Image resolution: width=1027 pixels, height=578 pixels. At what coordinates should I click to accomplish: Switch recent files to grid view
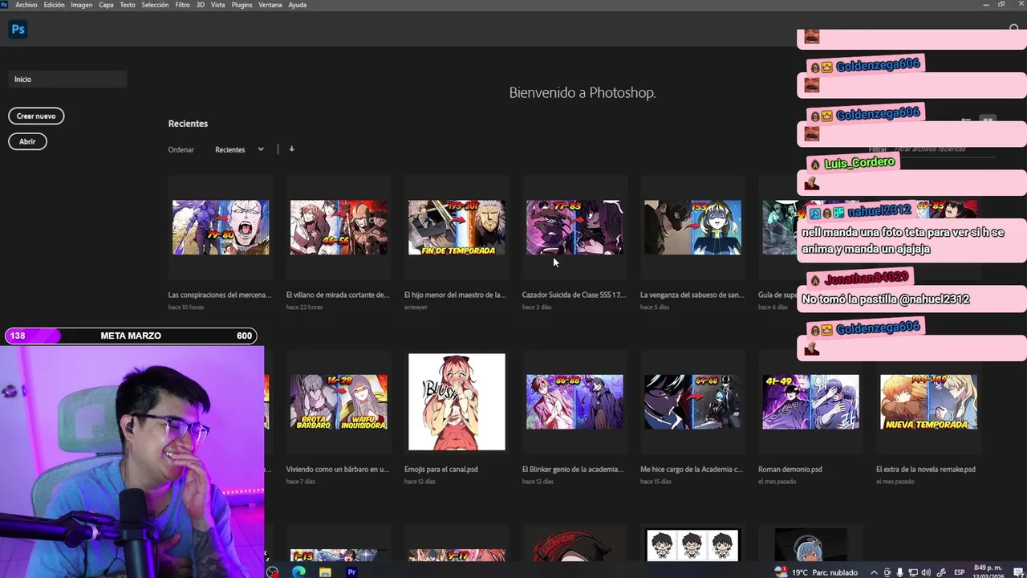(x=988, y=120)
